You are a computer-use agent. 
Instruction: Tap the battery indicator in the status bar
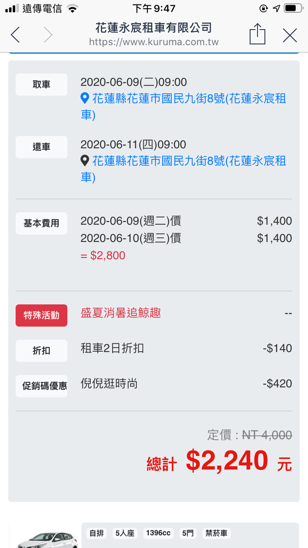[294, 8]
